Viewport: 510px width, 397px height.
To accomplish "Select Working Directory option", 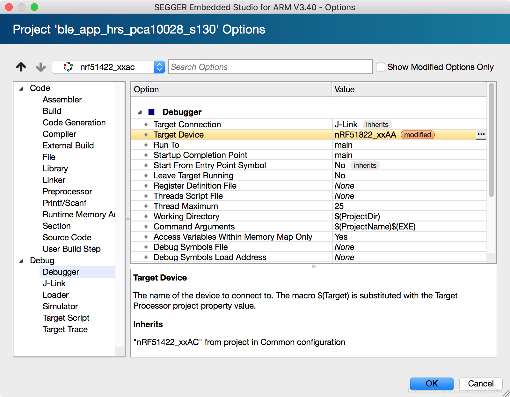I will click(x=309, y=216).
